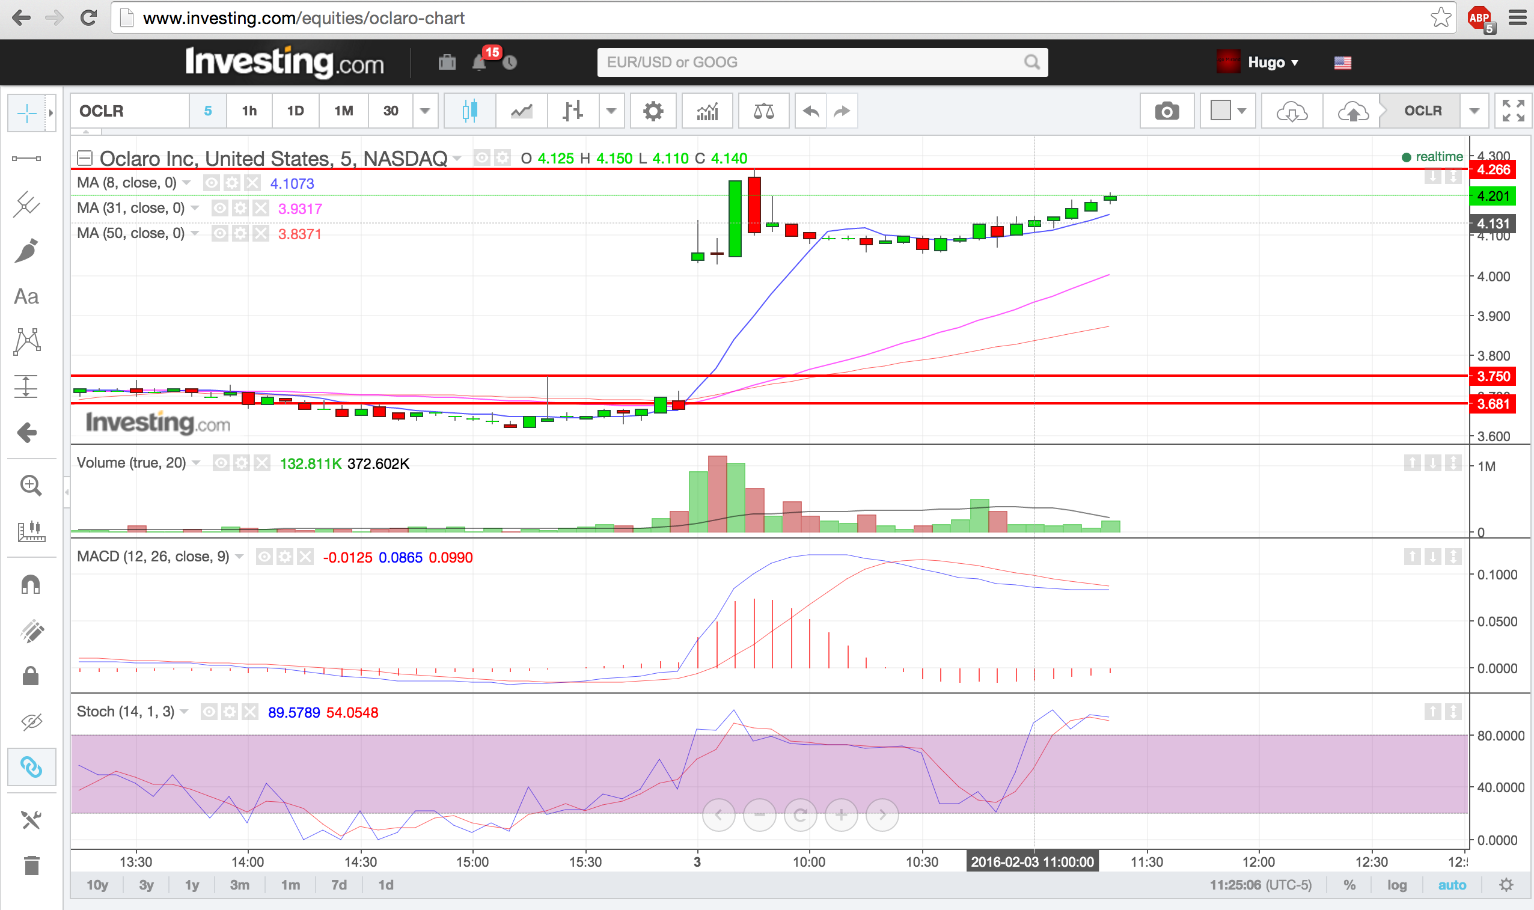Remove all drawings with trash icon
Viewport: 1534px width, 910px height.
click(x=31, y=866)
